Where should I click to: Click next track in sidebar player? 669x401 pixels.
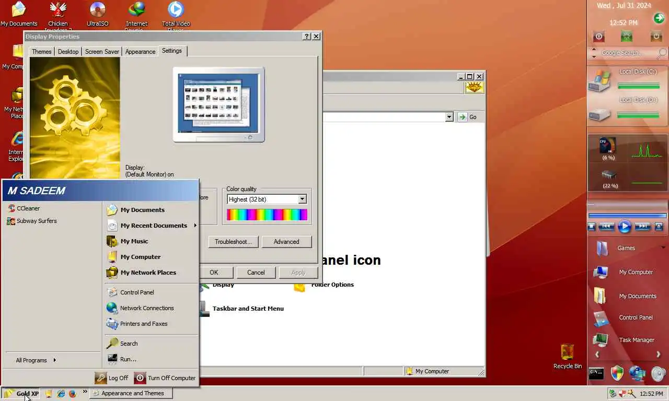coord(642,227)
